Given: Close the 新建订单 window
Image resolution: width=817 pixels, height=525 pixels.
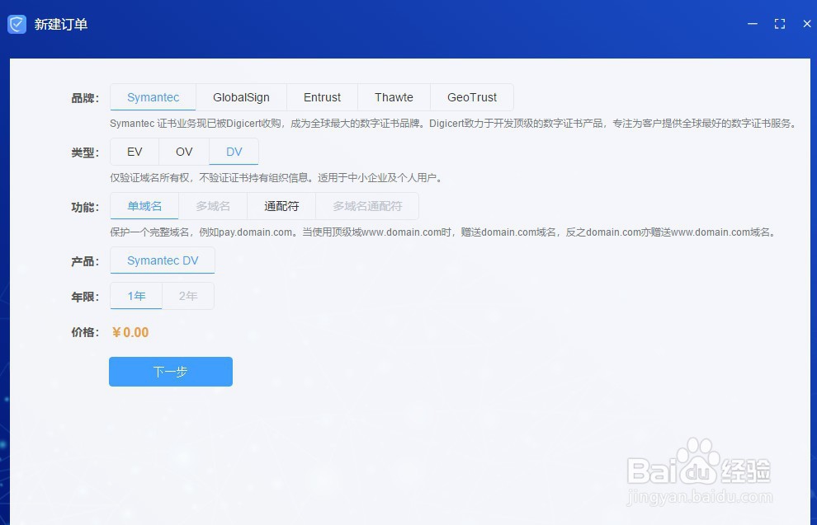Looking at the screenshot, I should point(806,24).
